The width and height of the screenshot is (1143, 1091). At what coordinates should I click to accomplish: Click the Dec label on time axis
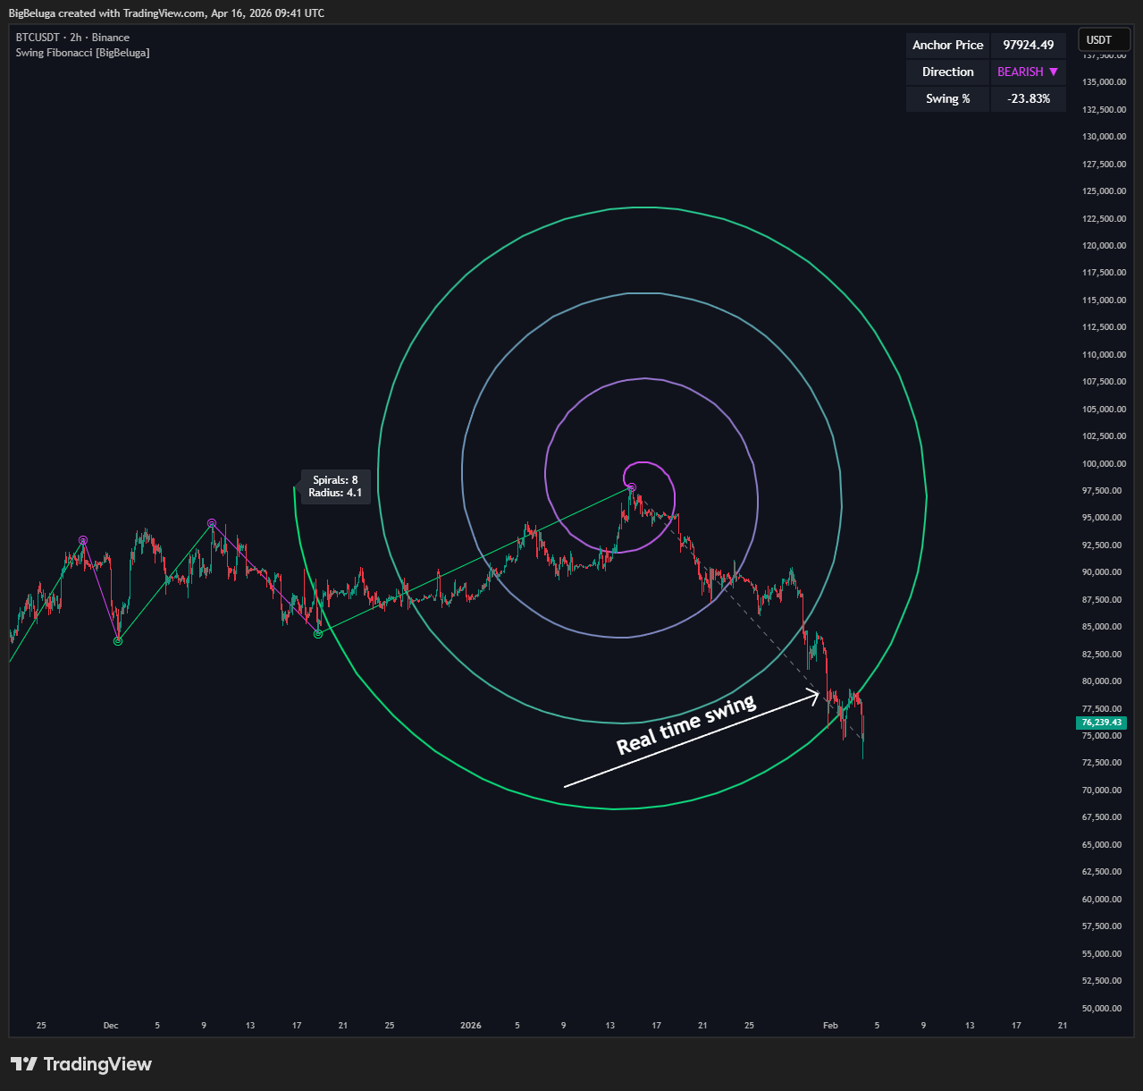(111, 1026)
